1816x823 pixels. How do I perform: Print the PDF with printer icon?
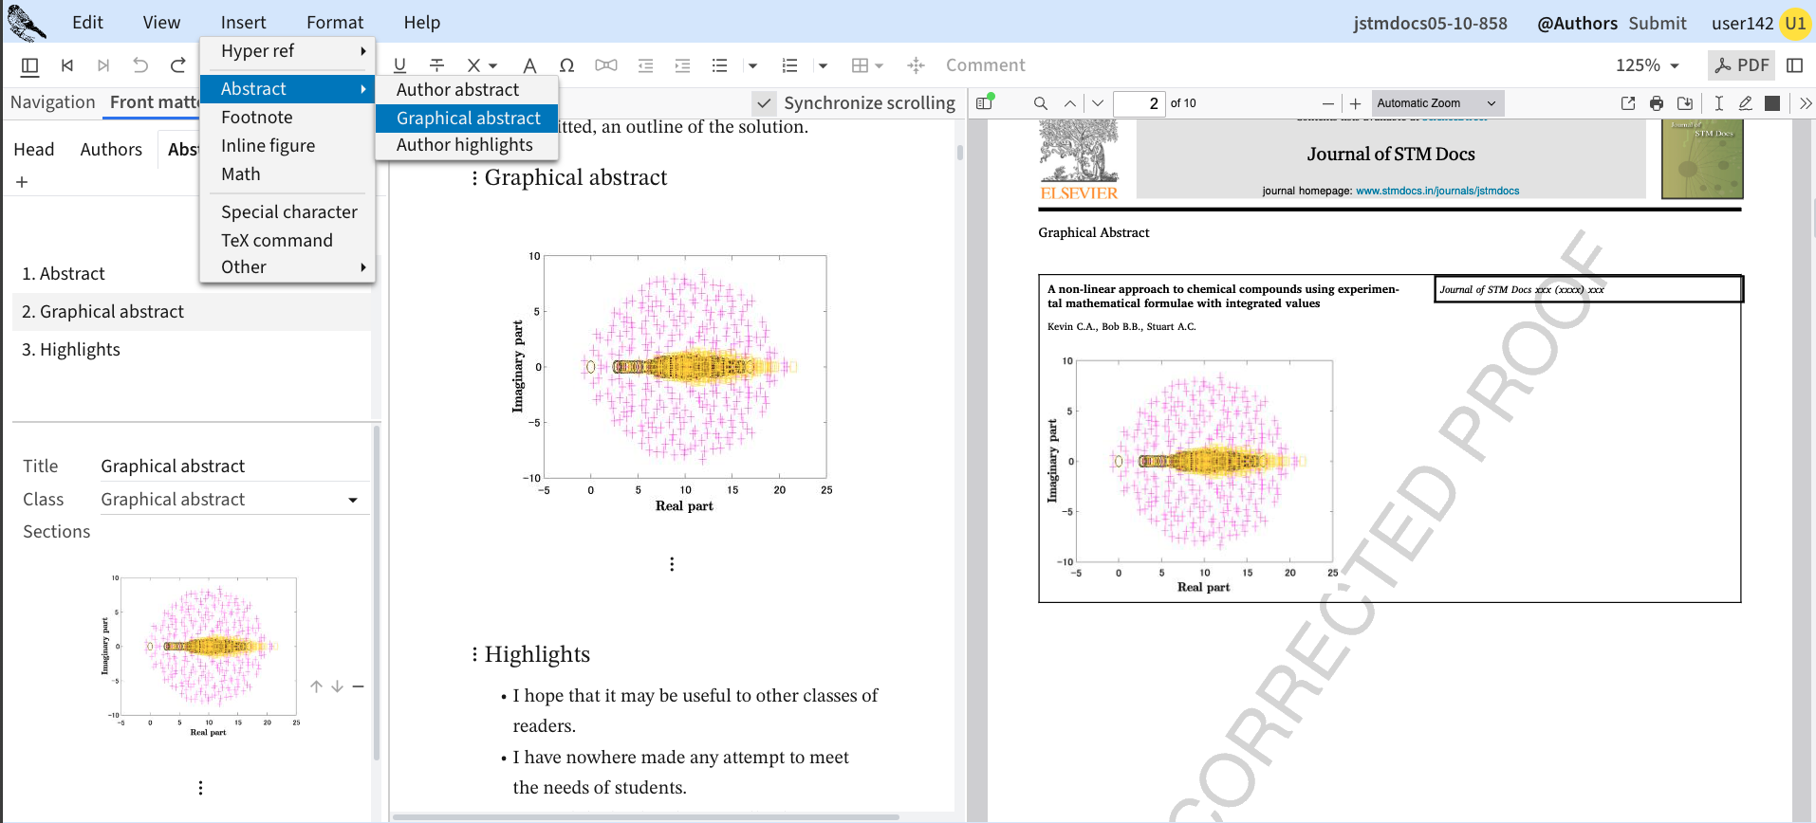(1656, 103)
